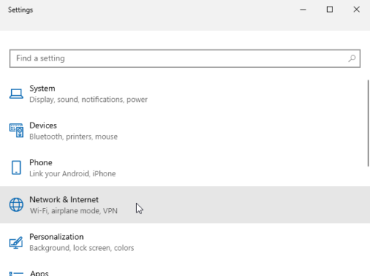The width and height of the screenshot is (370, 276).
Task: Maximize the Settings window
Action: [330, 10]
